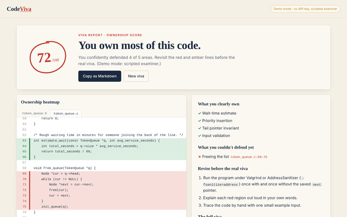347x217 pixels.
Task: Click line number 66 in gutter
Action: [x=25, y=157]
